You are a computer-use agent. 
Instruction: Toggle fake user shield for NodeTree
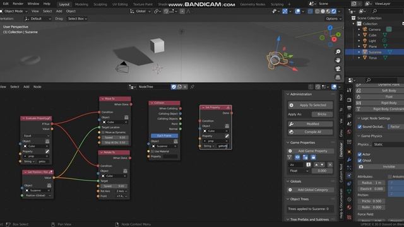coord(174,87)
